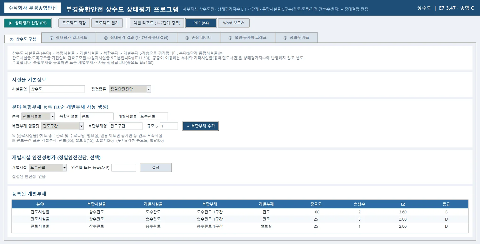This screenshot has height=244, width=480.
Task: Click the 중요도 column header
Action: [x=316, y=204]
